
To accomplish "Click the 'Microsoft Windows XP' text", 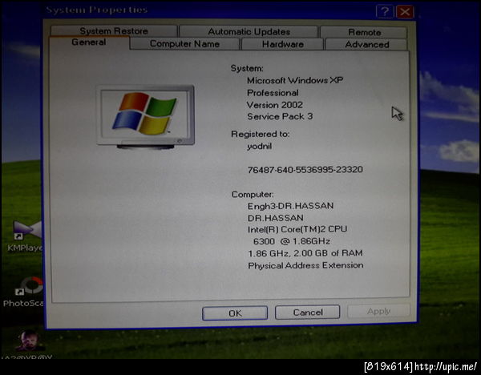I will pyautogui.click(x=295, y=80).
